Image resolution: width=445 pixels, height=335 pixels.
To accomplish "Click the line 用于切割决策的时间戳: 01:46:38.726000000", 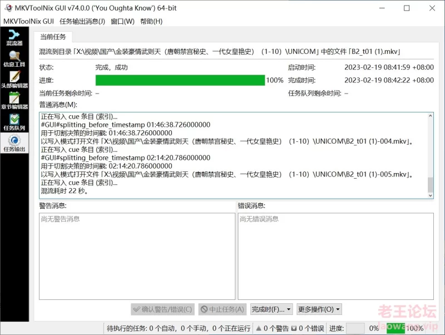I will [x=106, y=133].
